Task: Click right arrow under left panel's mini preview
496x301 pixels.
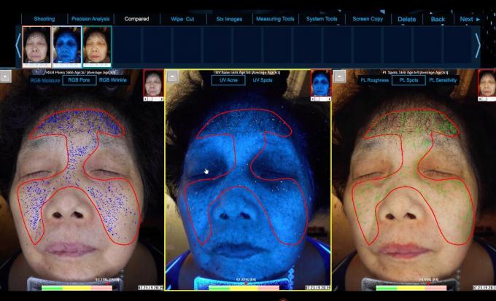Action: coord(162,99)
